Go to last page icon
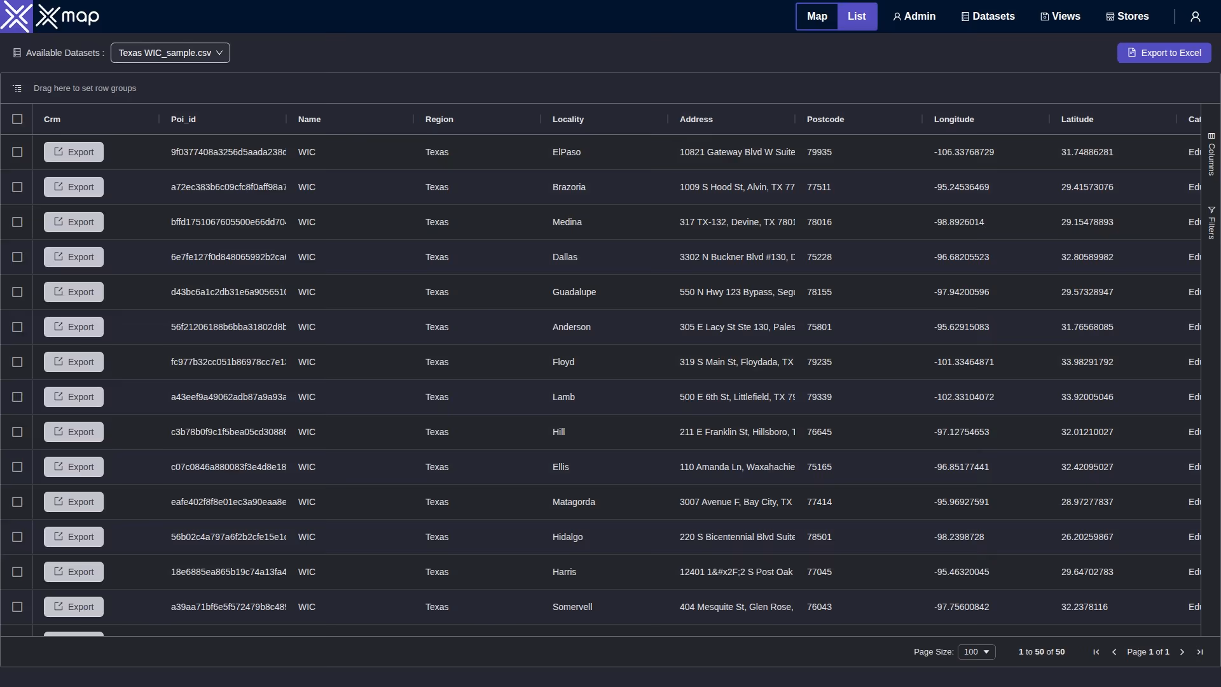Screen dimensions: 1221x687 [1200, 652]
